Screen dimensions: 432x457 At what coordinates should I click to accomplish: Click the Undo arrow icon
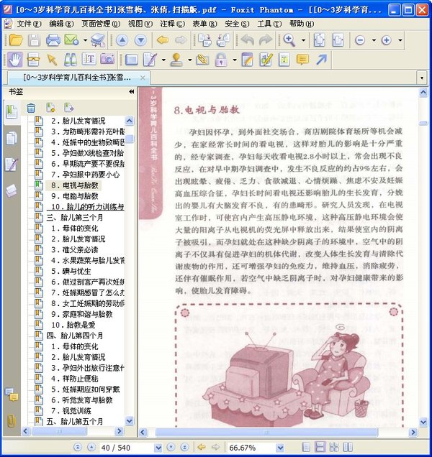point(248,40)
